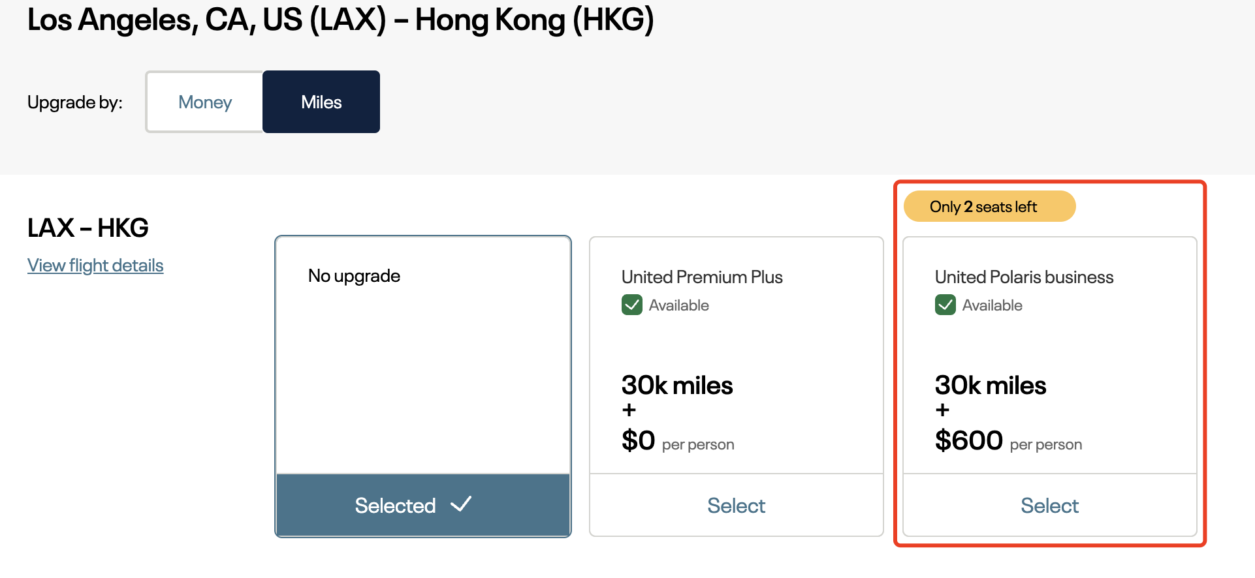
Task: Choose the Miles upgrade option
Action: pyautogui.click(x=321, y=102)
